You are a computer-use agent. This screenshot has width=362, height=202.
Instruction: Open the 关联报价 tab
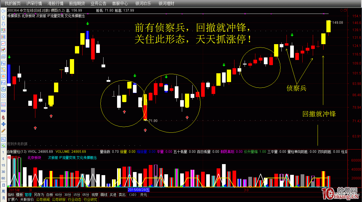pos(27,199)
